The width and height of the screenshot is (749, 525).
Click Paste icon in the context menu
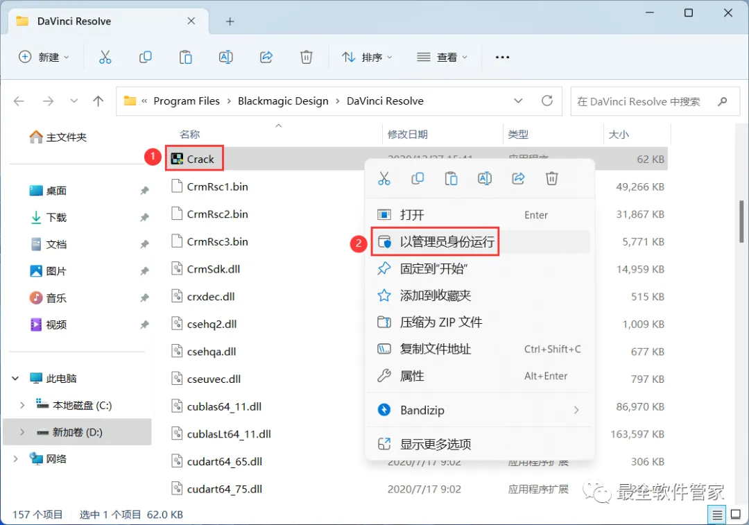[x=451, y=179]
